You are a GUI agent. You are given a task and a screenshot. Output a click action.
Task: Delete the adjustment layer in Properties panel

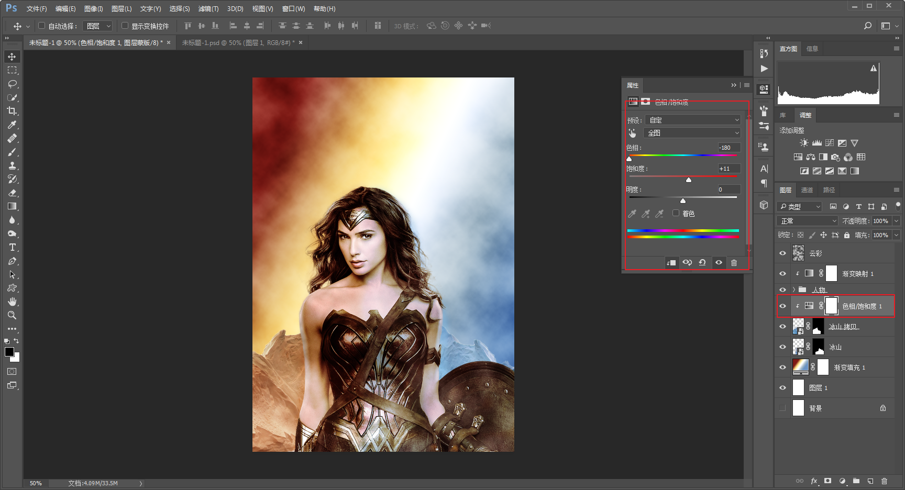pyautogui.click(x=734, y=263)
